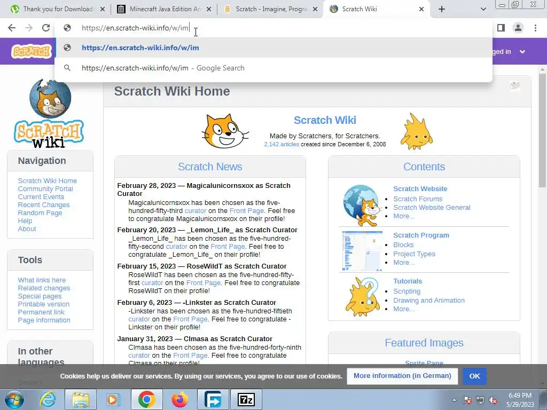Click the Tutorials Gobo question mark image
547x410 pixels.
click(x=362, y=297)
